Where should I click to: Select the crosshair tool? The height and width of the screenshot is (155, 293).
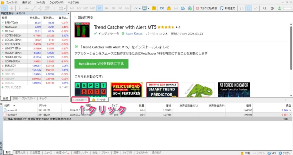point(11,8)
